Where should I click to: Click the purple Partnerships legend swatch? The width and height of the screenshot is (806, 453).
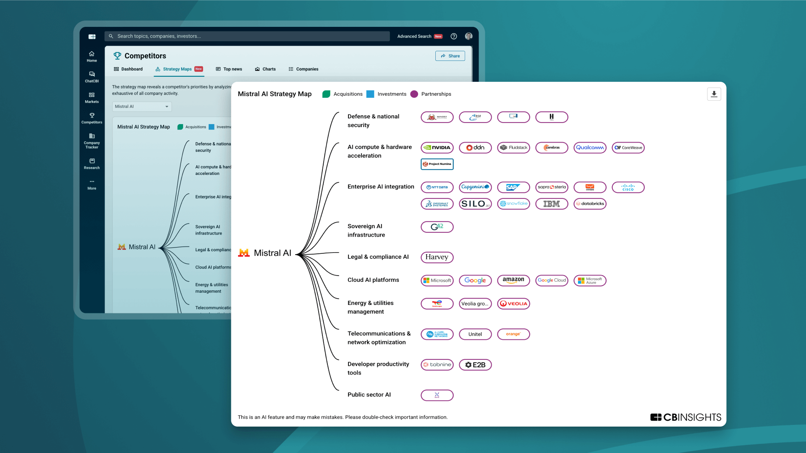point(414,94)
